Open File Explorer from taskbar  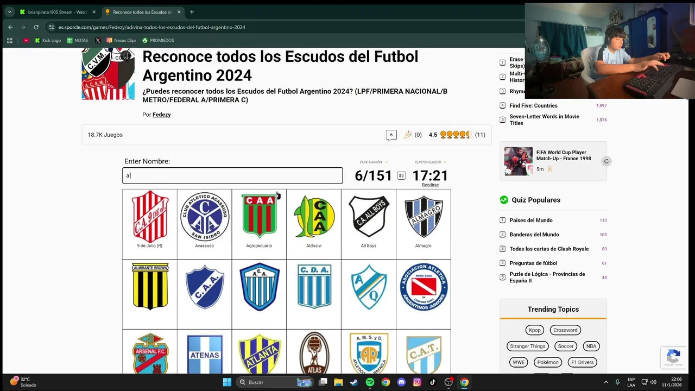tap(338, 382)
